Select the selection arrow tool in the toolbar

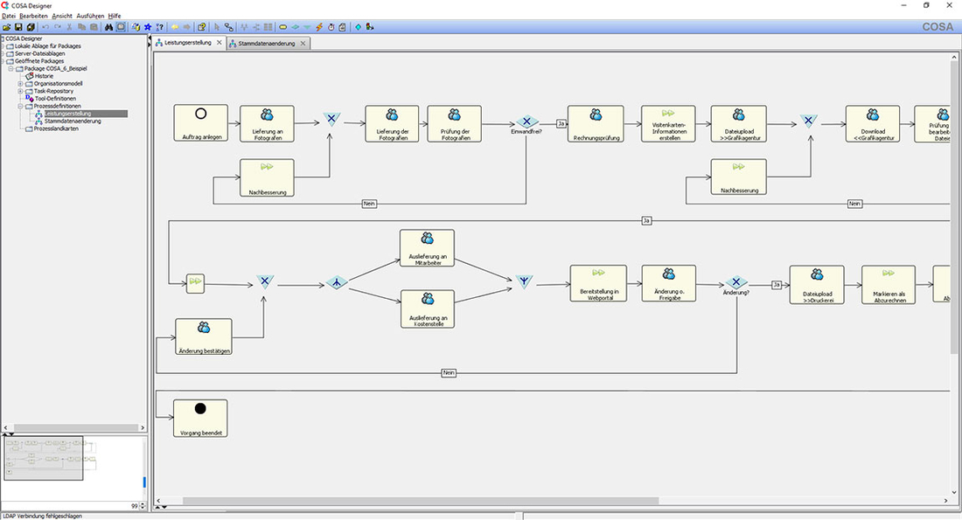point(217,27)
